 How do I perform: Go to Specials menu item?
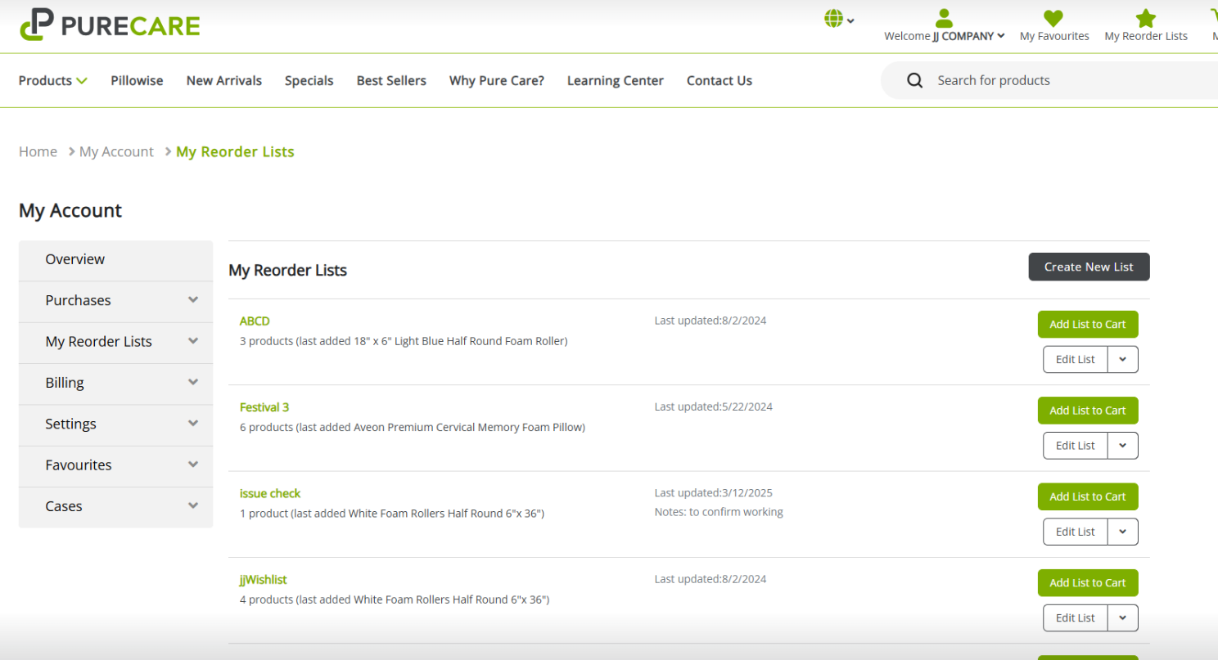309,80
